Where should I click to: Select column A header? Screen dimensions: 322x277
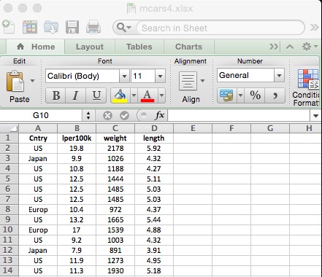[x=38, y=128]
